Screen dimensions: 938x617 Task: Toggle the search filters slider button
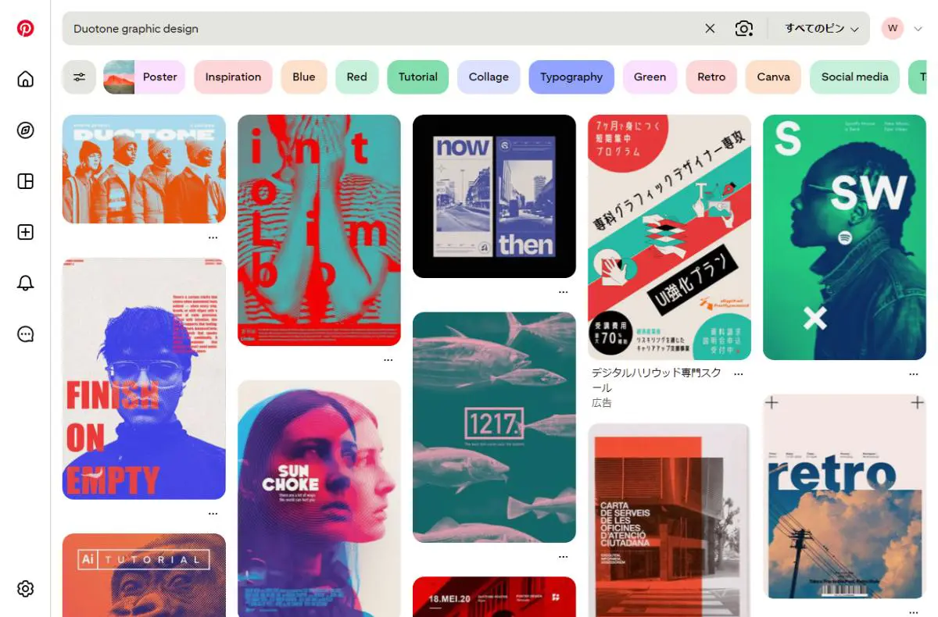[x=79, y=77]
